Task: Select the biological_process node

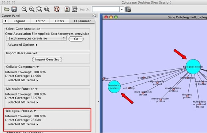Action: coord(193,67)
